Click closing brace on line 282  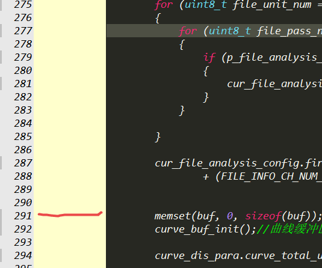click(x=206, y=97)
